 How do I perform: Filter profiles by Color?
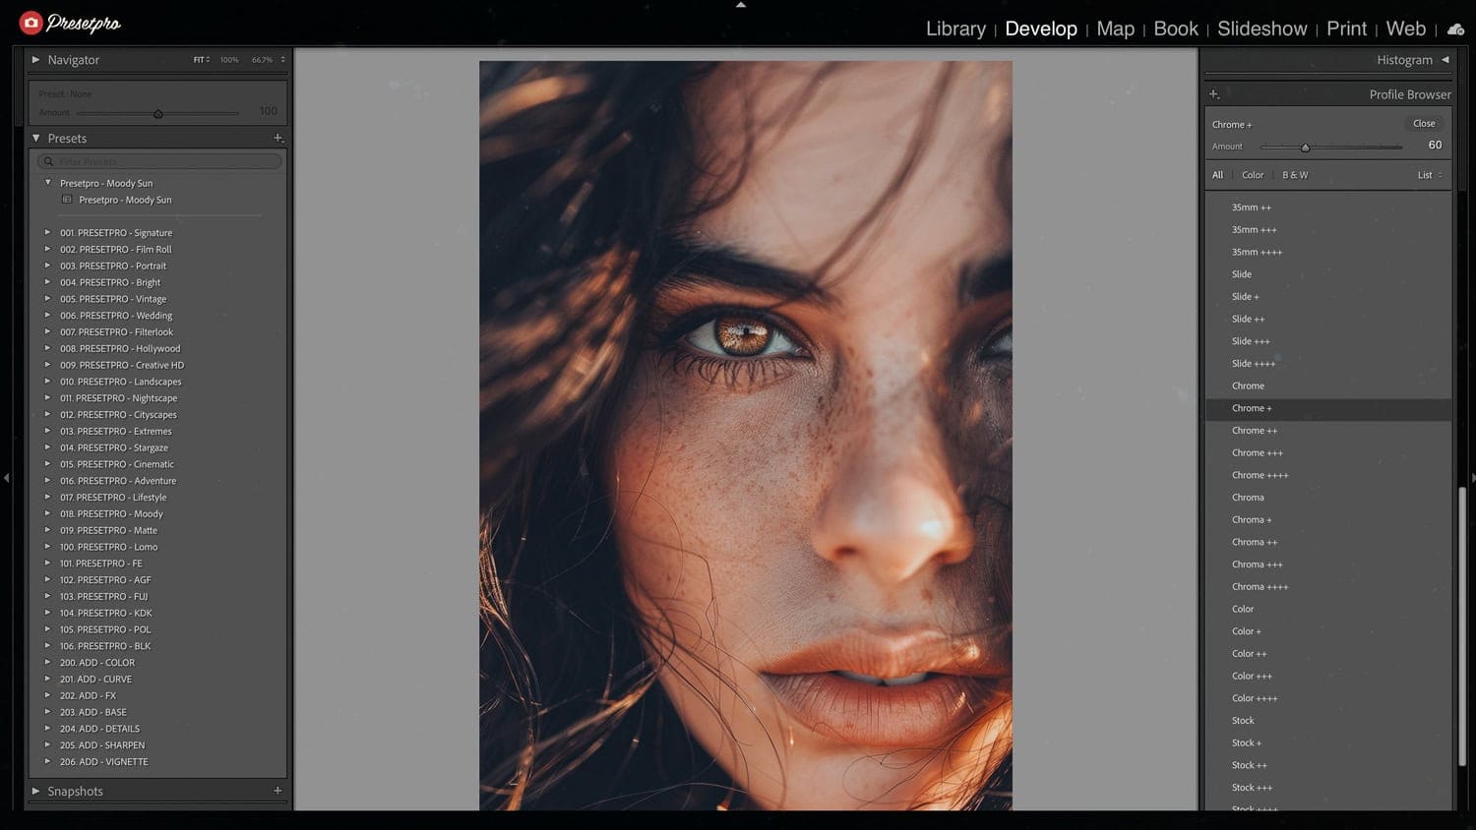[1253, 175]
